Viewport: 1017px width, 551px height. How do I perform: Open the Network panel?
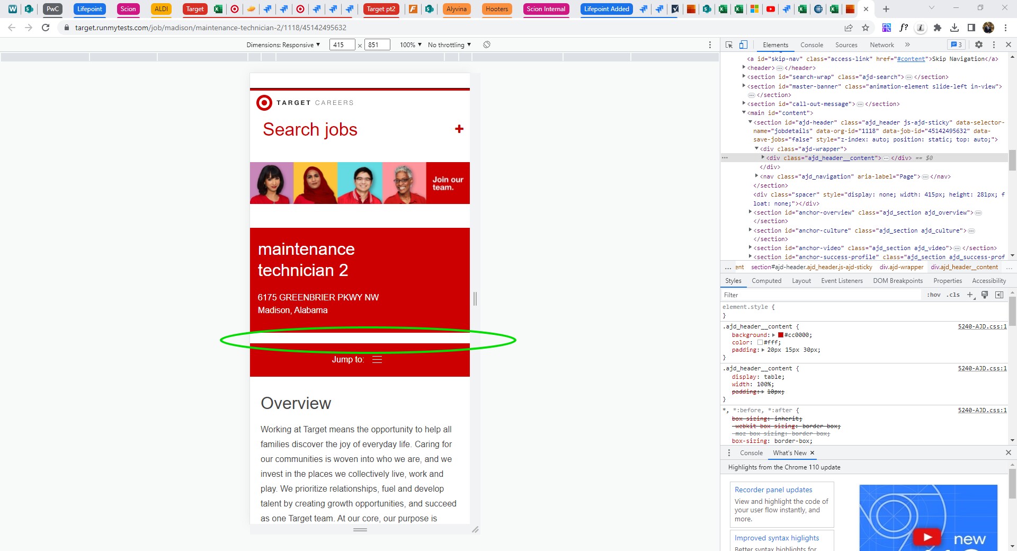click(881, 45)
